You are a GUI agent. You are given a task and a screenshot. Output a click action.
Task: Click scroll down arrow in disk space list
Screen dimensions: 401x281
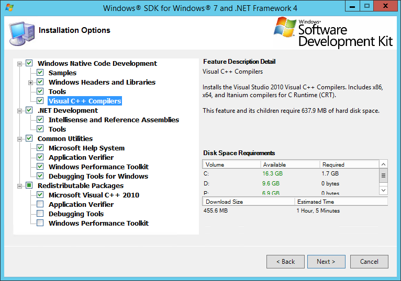[383, 190]
